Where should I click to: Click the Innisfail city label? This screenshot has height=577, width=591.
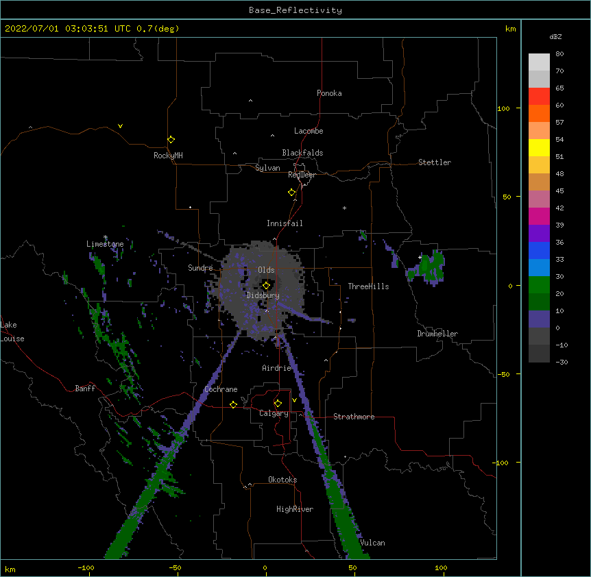click(x=285, y=223)
